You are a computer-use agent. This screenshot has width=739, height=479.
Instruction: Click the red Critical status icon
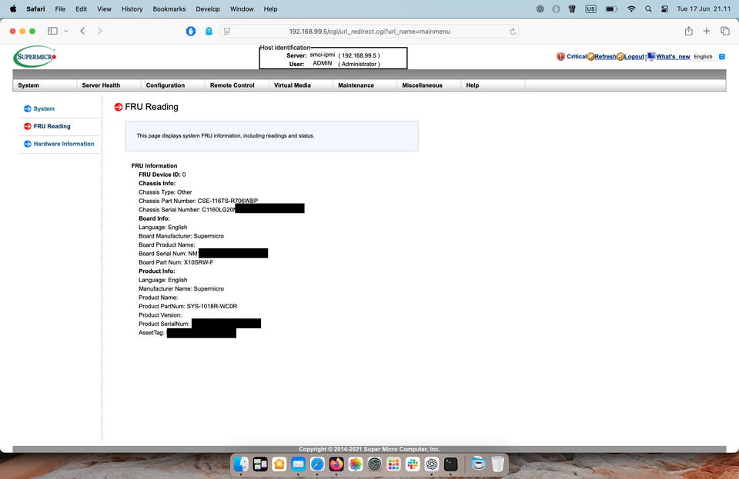(x=560, y=56)
